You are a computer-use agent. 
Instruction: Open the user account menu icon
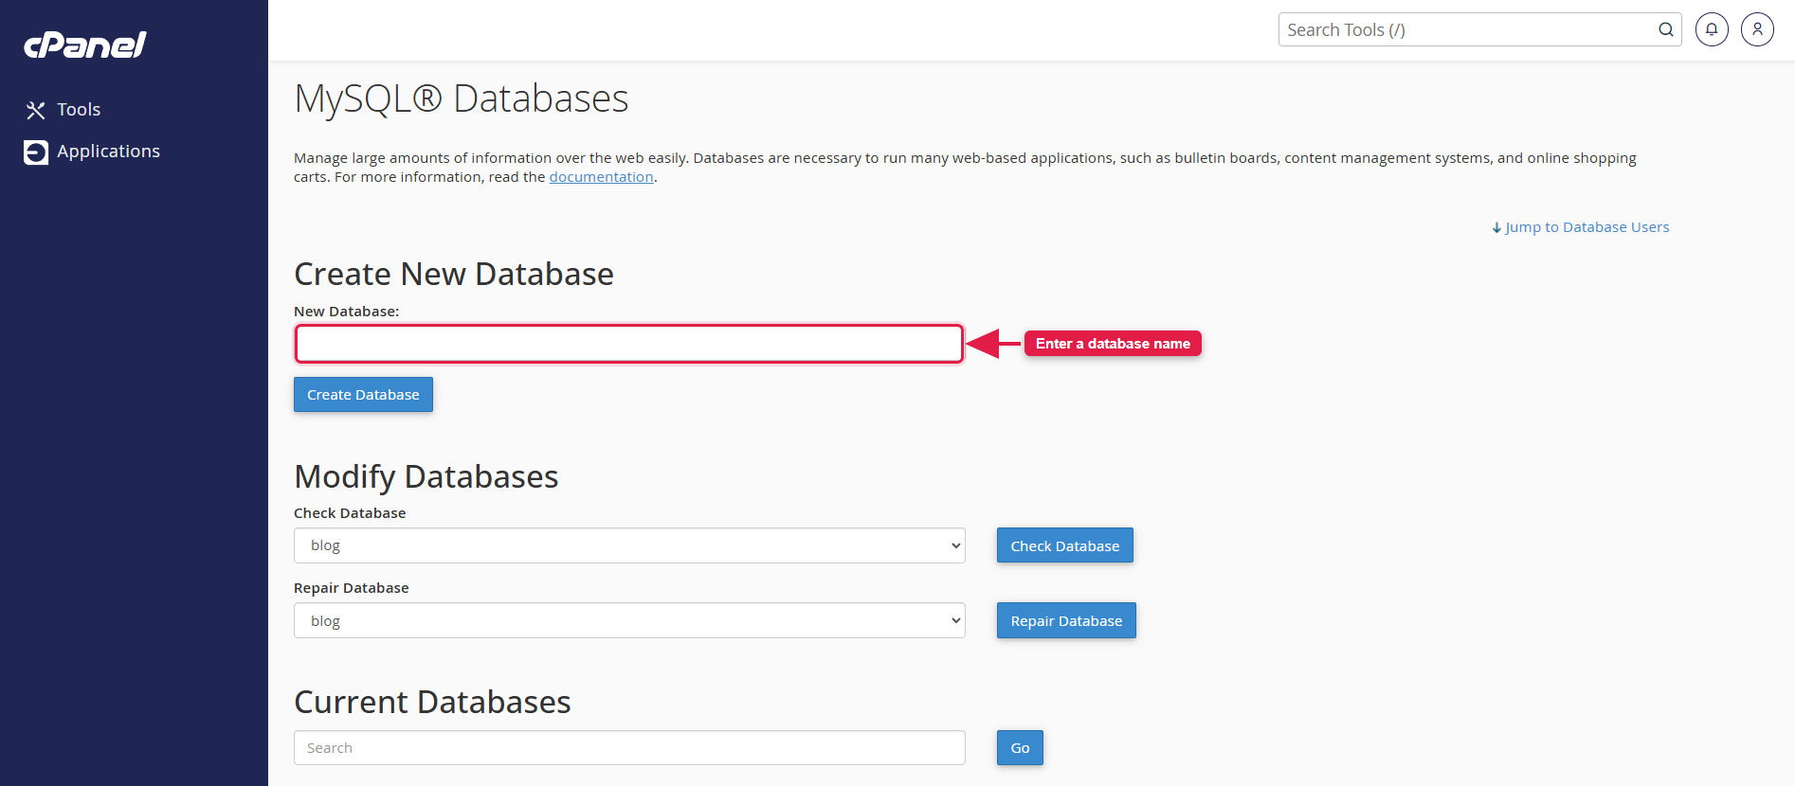pyautogui.click(x=1757, y=29)
